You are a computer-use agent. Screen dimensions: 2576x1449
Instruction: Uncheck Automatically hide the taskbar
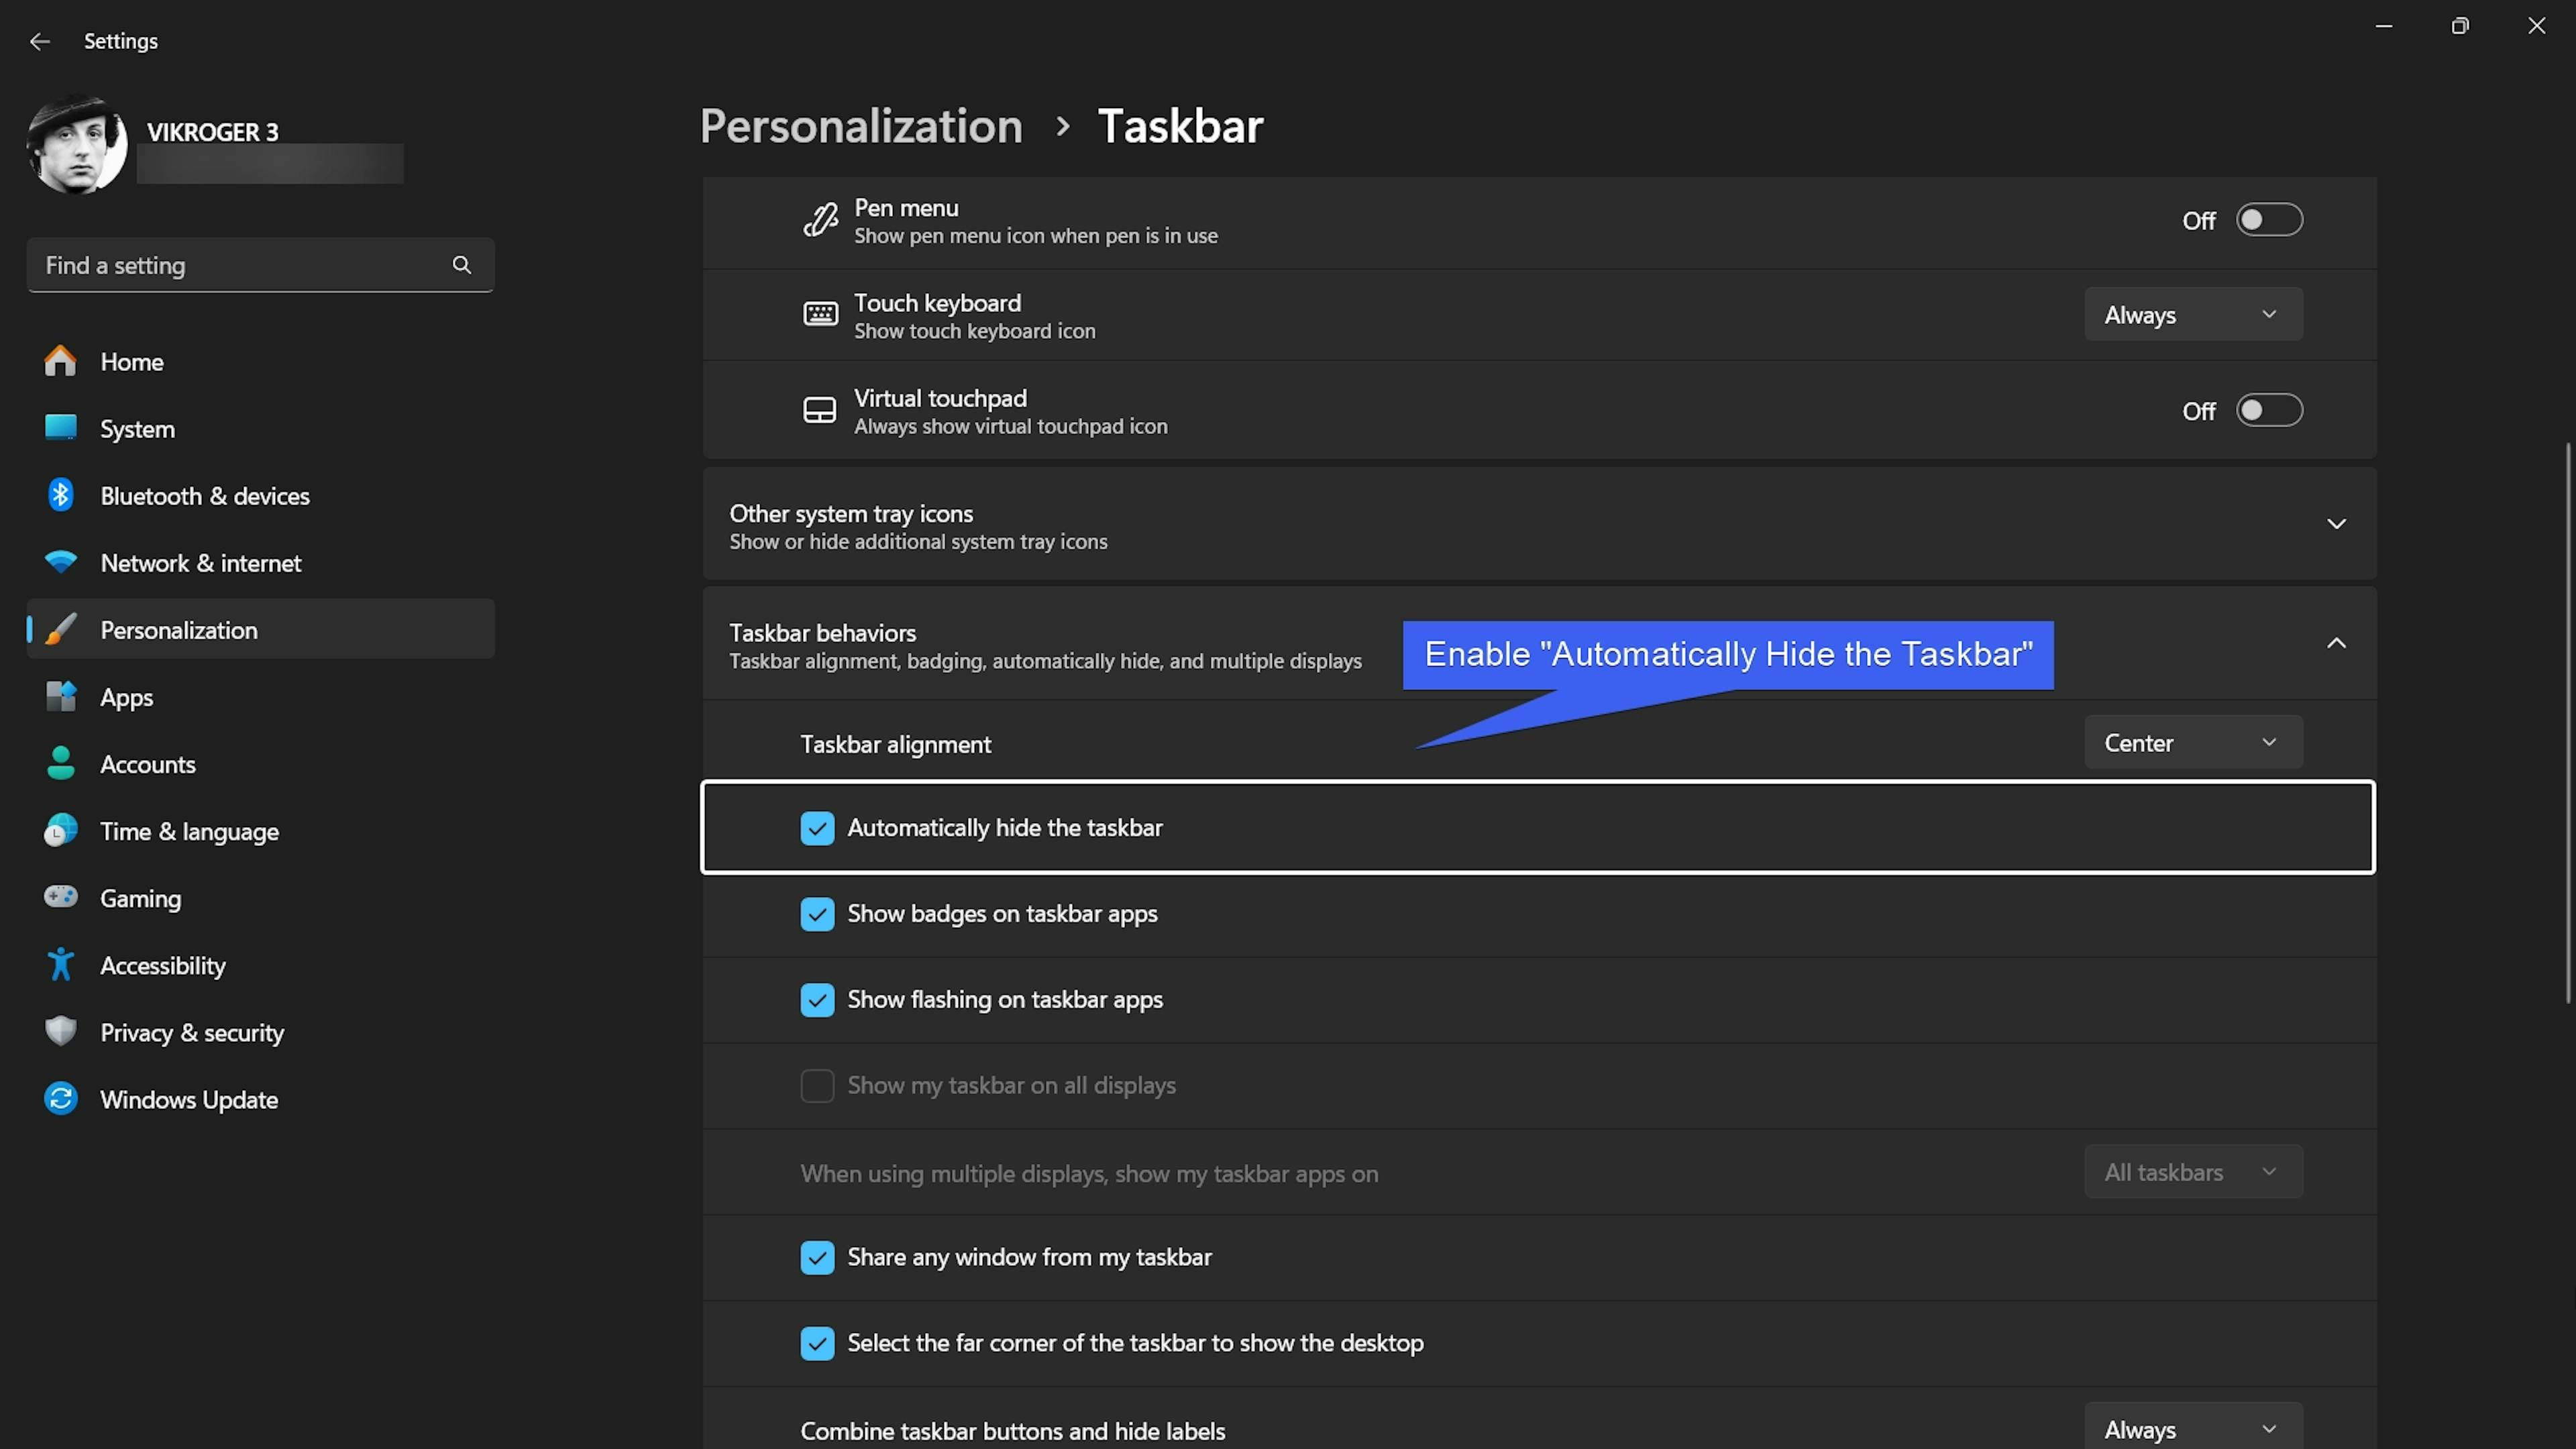coord(817,828)
